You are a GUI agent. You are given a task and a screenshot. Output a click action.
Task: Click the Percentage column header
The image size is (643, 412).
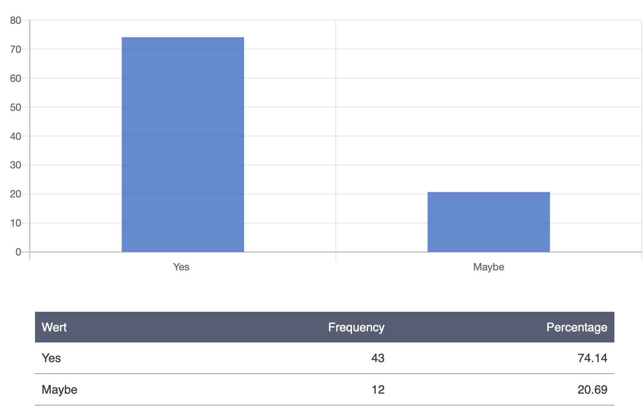576,327
